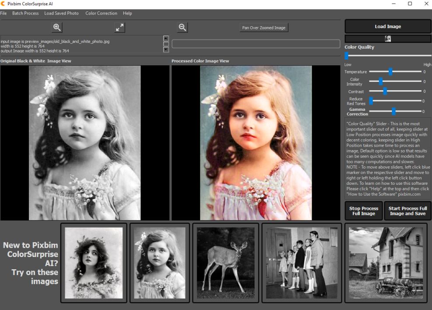432x310 pixels.
Task: Click the Pixbim app logo in title bar
Action: pos(3,4)
